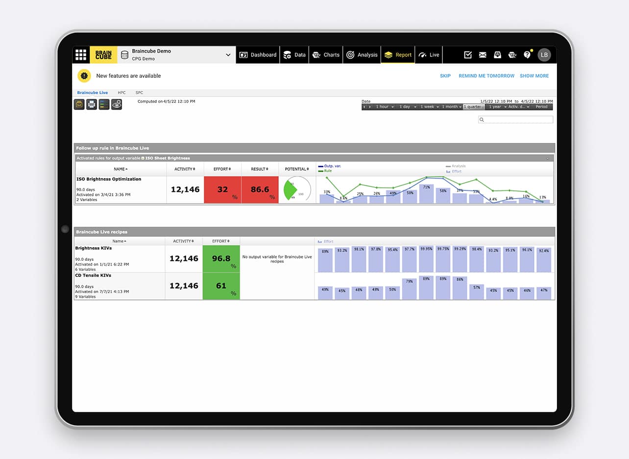Image resolution: width=629 pixels, height=459 pixels.
Task: Step to the previous date range
Action: click(364, 107)
